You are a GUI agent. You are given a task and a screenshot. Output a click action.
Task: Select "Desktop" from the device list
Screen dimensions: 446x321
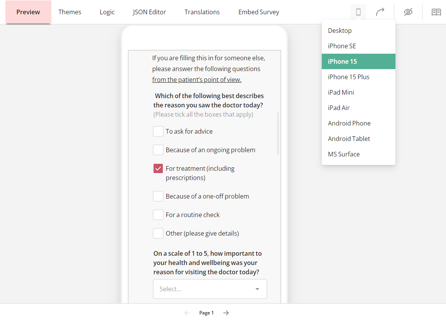pos(340,30)
